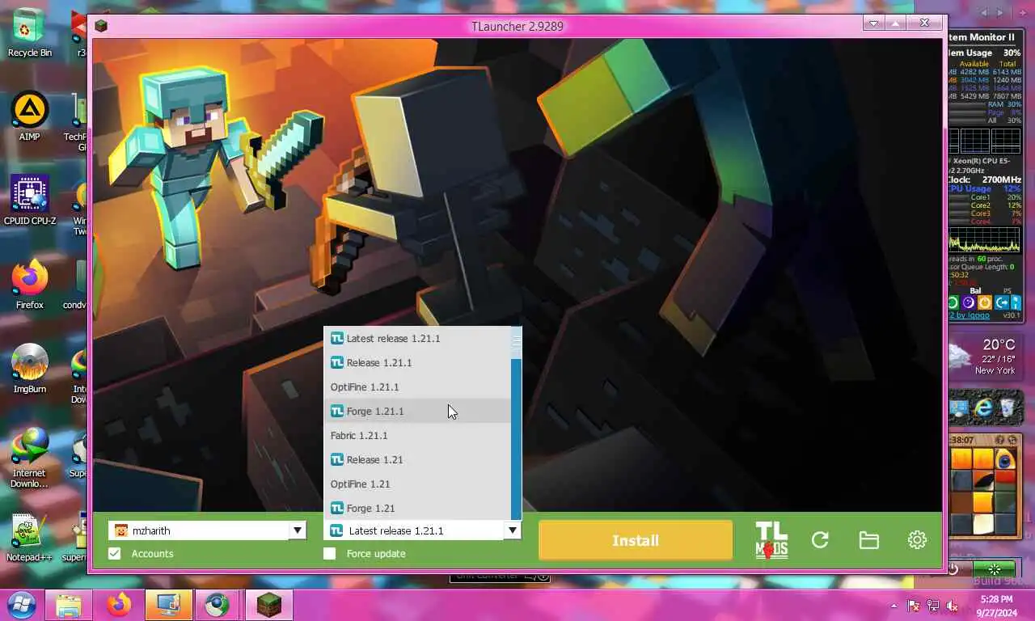Open the TL Mods icon
The width and height of the screenshot is (1035, 621).
(771, 540)
